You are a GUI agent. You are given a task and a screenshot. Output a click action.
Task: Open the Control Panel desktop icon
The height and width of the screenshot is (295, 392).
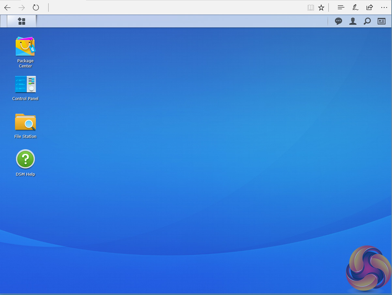click(x=25, y=84)
